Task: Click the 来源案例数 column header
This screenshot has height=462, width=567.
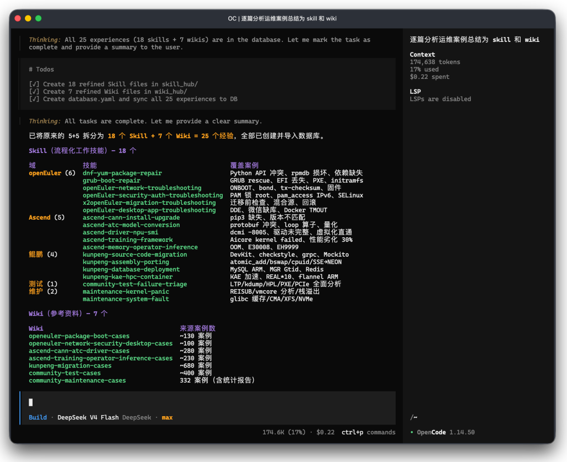Action: pos(197,328)
